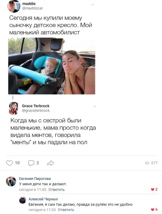This screenshot has width=162, height=214.
Task: Open Евгения Пирогова's profile name
Action: 35,179
